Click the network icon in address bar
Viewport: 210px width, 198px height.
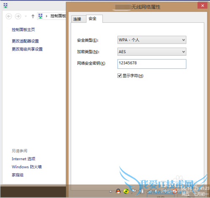click(x=40, y=16)
